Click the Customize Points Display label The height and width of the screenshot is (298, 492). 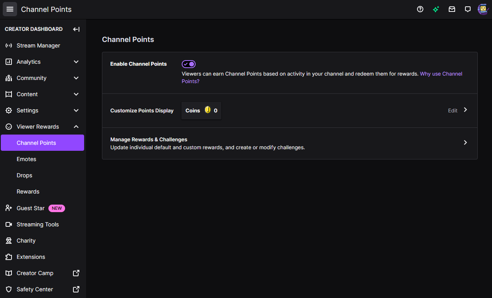142,110
